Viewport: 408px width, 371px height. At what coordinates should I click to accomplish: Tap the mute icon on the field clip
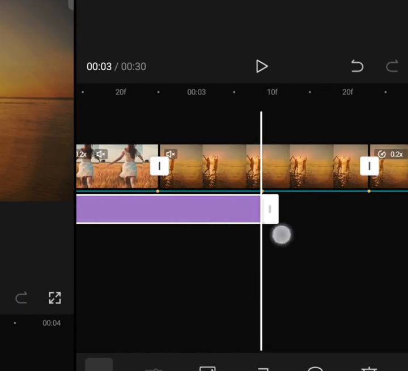[x=101, y=154]
